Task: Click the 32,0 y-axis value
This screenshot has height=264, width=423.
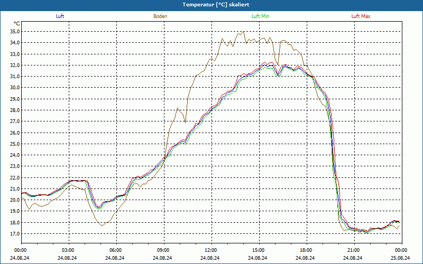Action: [15, 65]
